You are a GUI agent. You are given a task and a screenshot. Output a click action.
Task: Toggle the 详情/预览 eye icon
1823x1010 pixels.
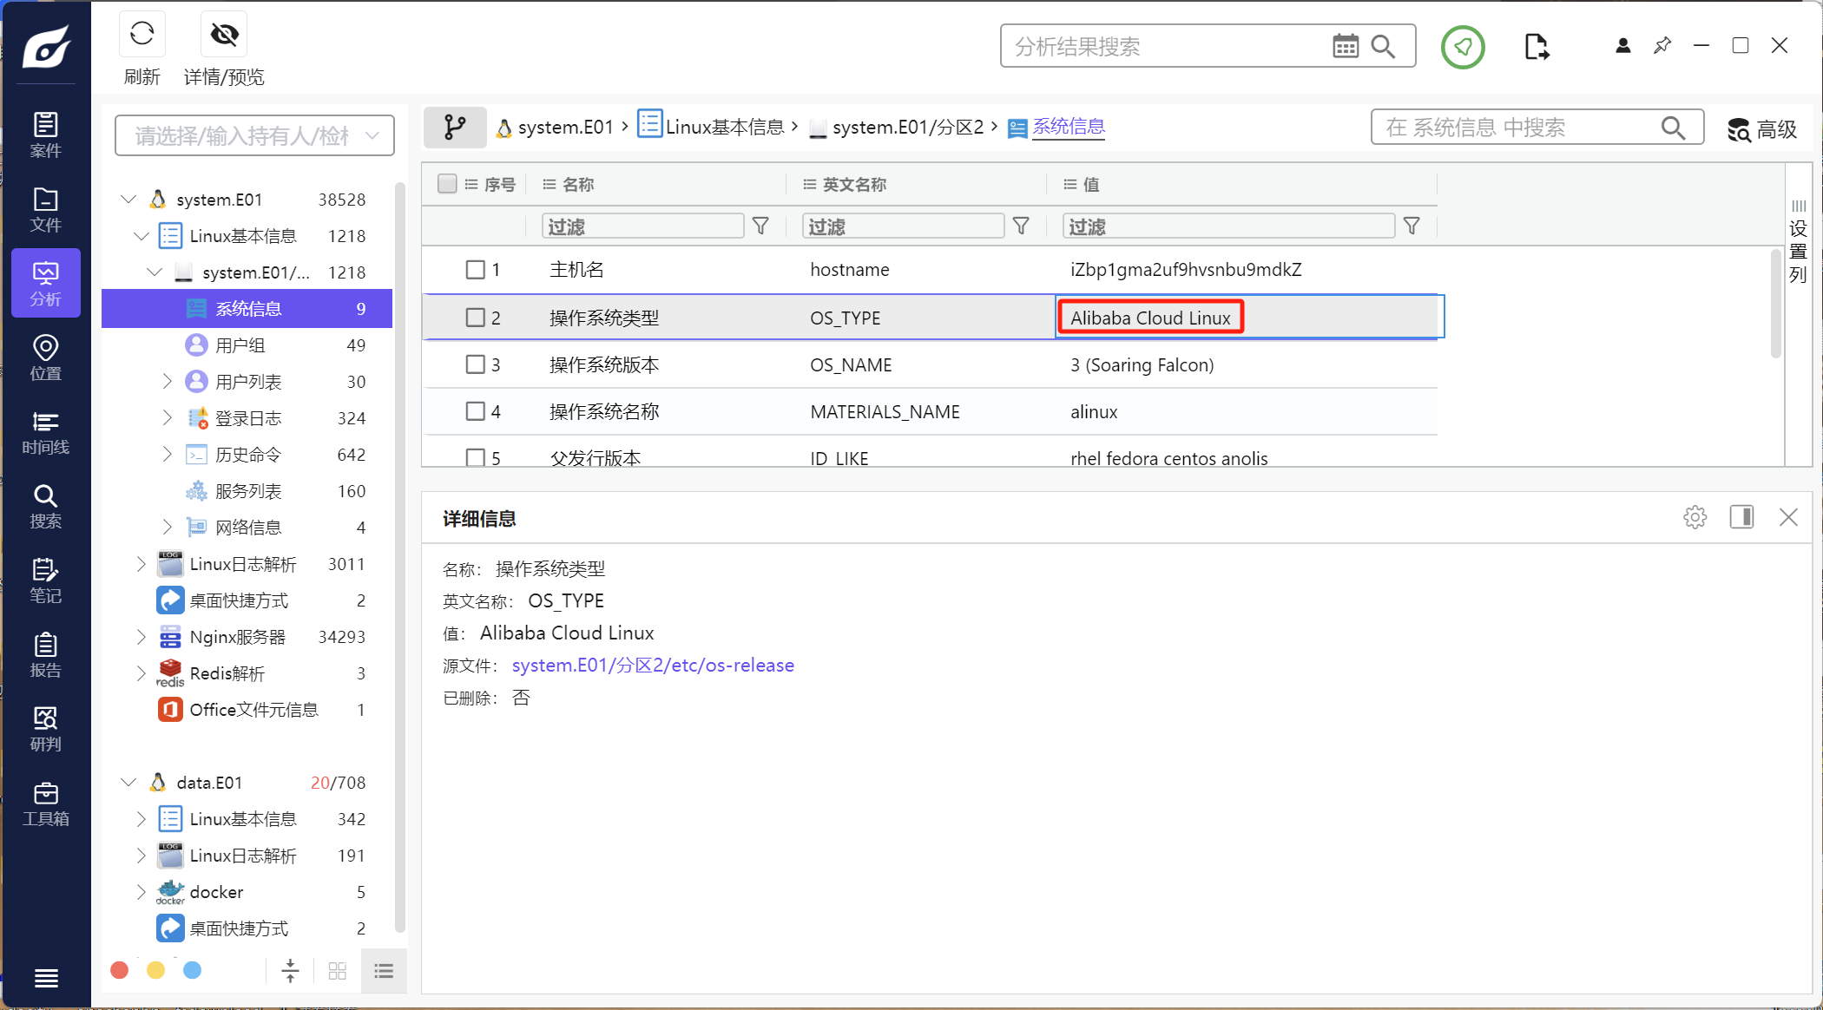(x=224, y=35)
